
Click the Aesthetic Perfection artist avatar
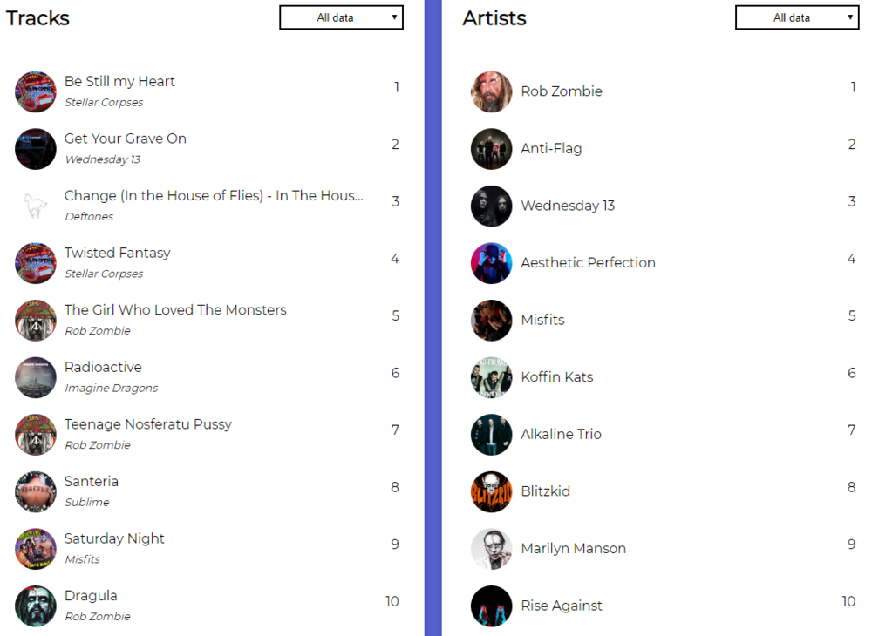[492, 263]
